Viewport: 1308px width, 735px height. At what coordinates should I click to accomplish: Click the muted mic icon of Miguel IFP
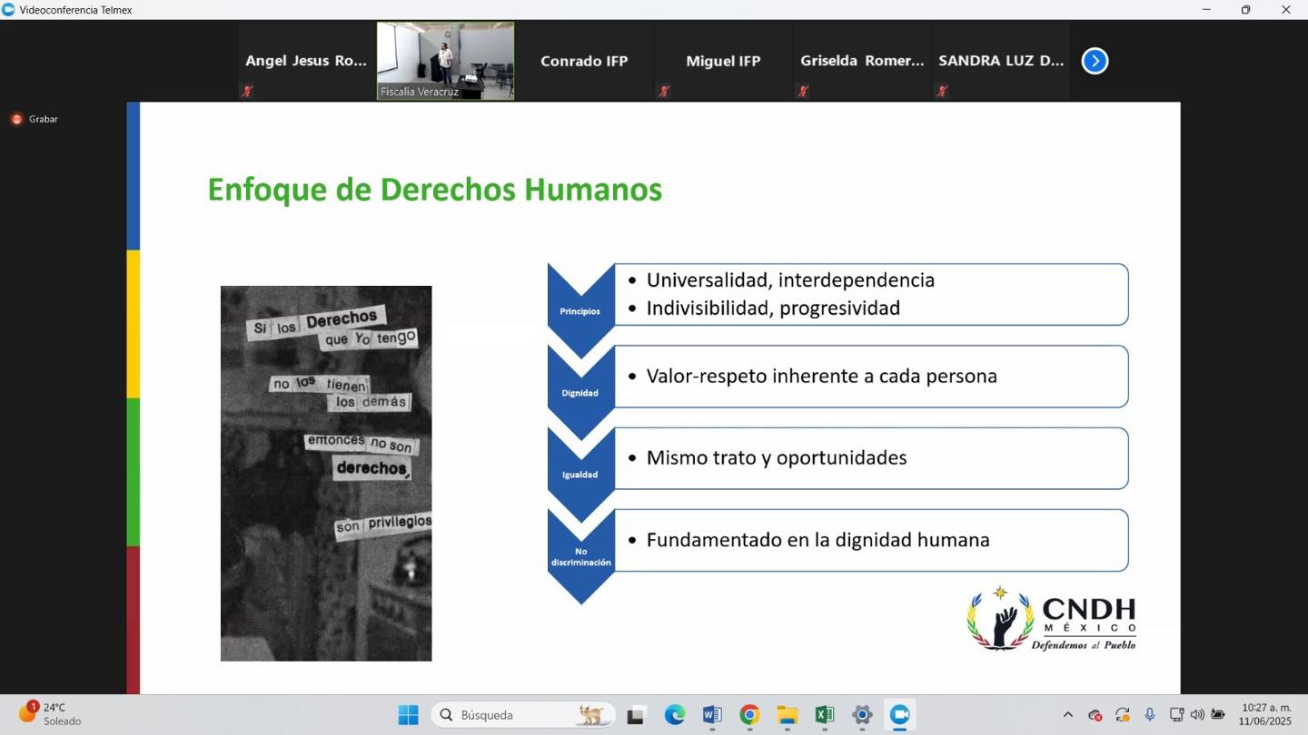pos(664,91)
